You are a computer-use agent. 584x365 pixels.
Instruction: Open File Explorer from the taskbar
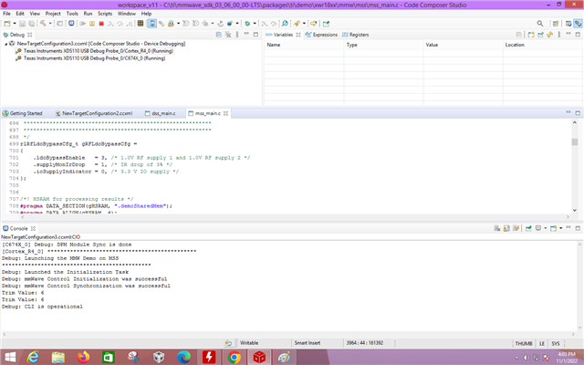click(58, 357)
